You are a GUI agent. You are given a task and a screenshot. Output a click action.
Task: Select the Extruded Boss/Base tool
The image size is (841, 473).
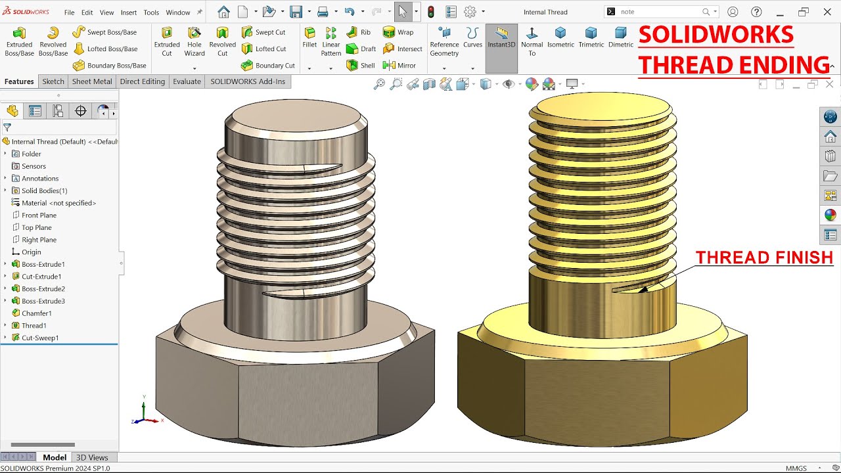19,41
